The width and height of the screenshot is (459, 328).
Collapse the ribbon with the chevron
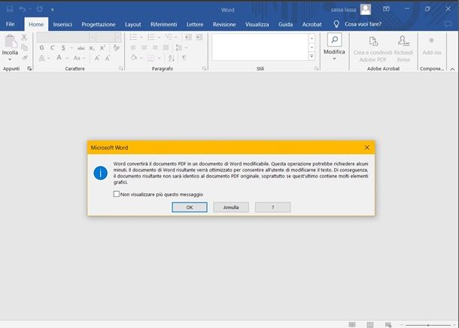tap(452, 69)
